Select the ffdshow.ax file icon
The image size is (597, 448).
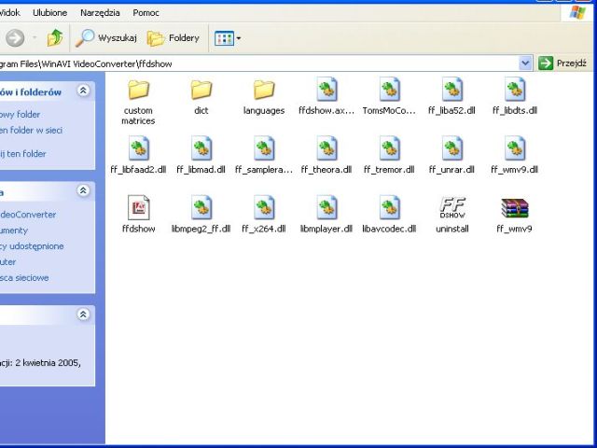[x=326, y=90]
